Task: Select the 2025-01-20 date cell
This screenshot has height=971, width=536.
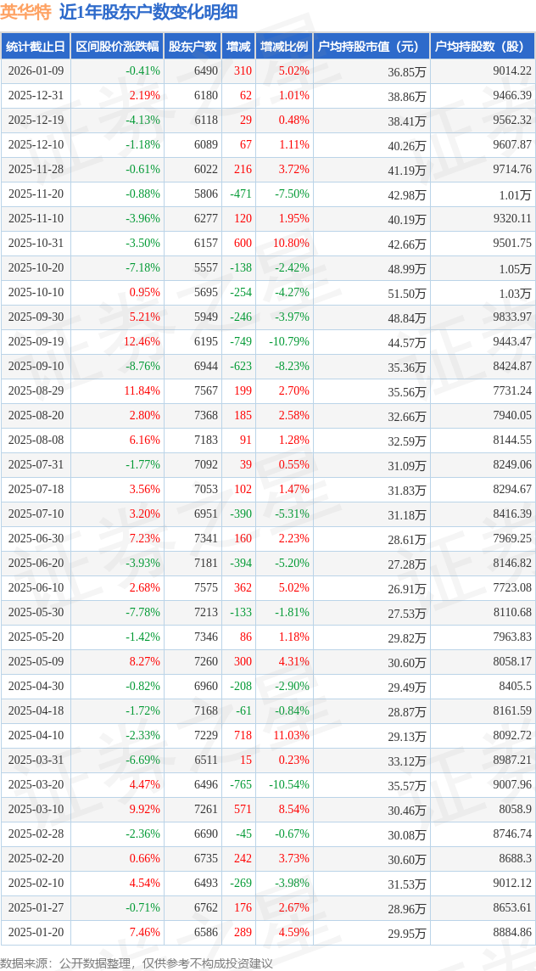Action: pos(36,933)
